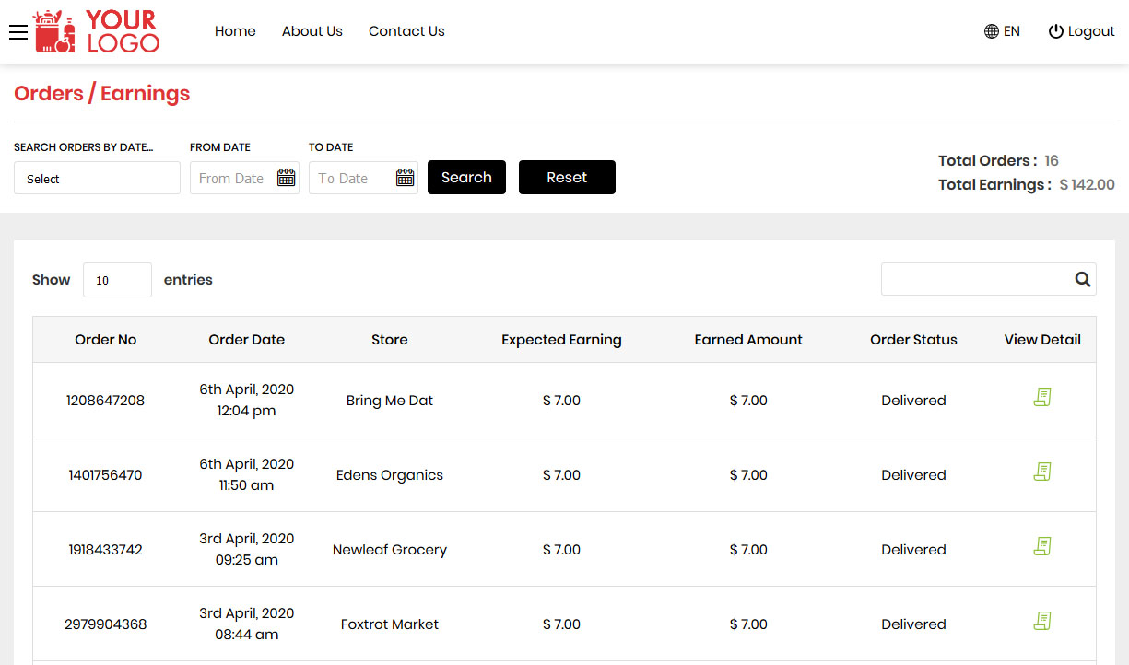The width and height of the screenshot is (1129, 665).
Task: View detail for order 1208647208
Action: [x=1042, y=397]
